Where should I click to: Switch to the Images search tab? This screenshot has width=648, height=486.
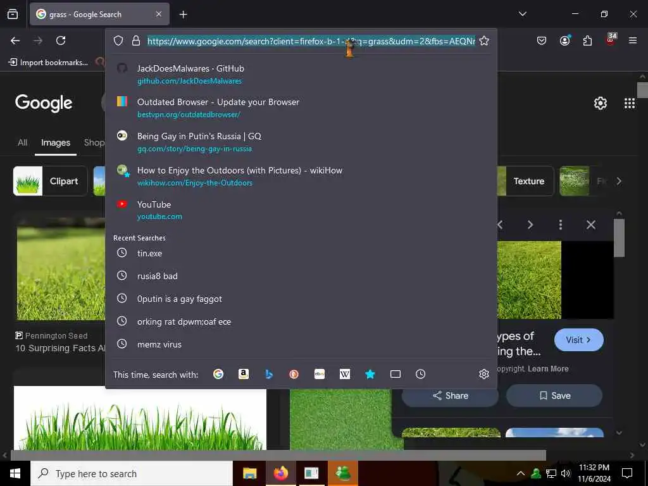(56, 142)
